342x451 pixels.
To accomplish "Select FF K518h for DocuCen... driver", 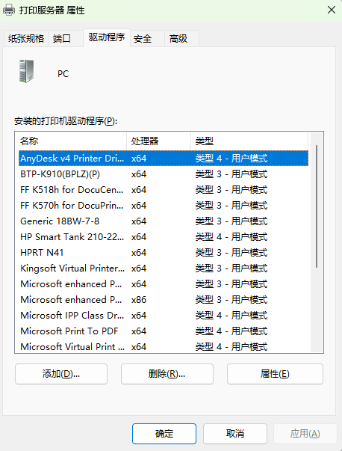I will [164, 190].
